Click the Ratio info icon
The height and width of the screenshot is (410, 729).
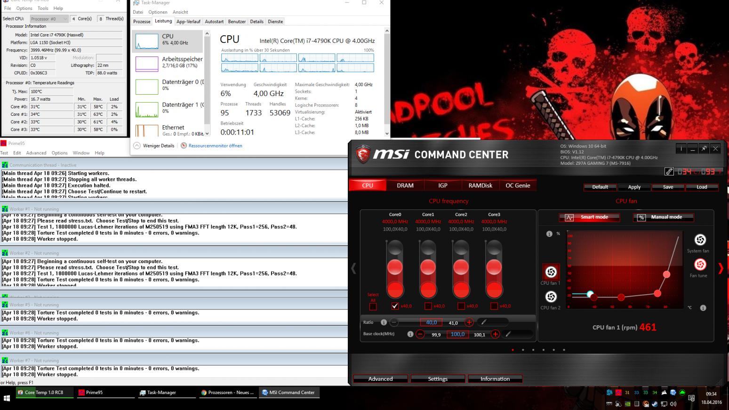(384, 322)
